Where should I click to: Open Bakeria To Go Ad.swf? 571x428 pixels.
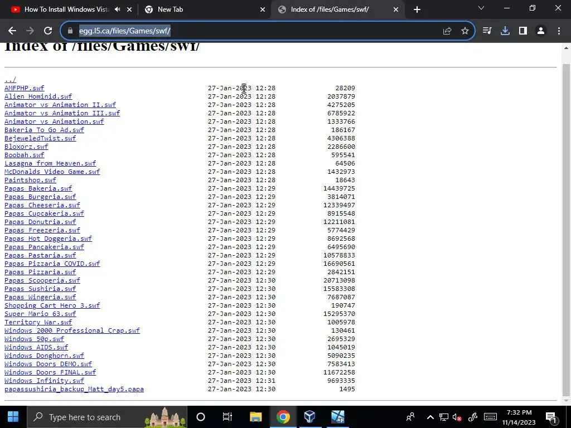[44, 130]
